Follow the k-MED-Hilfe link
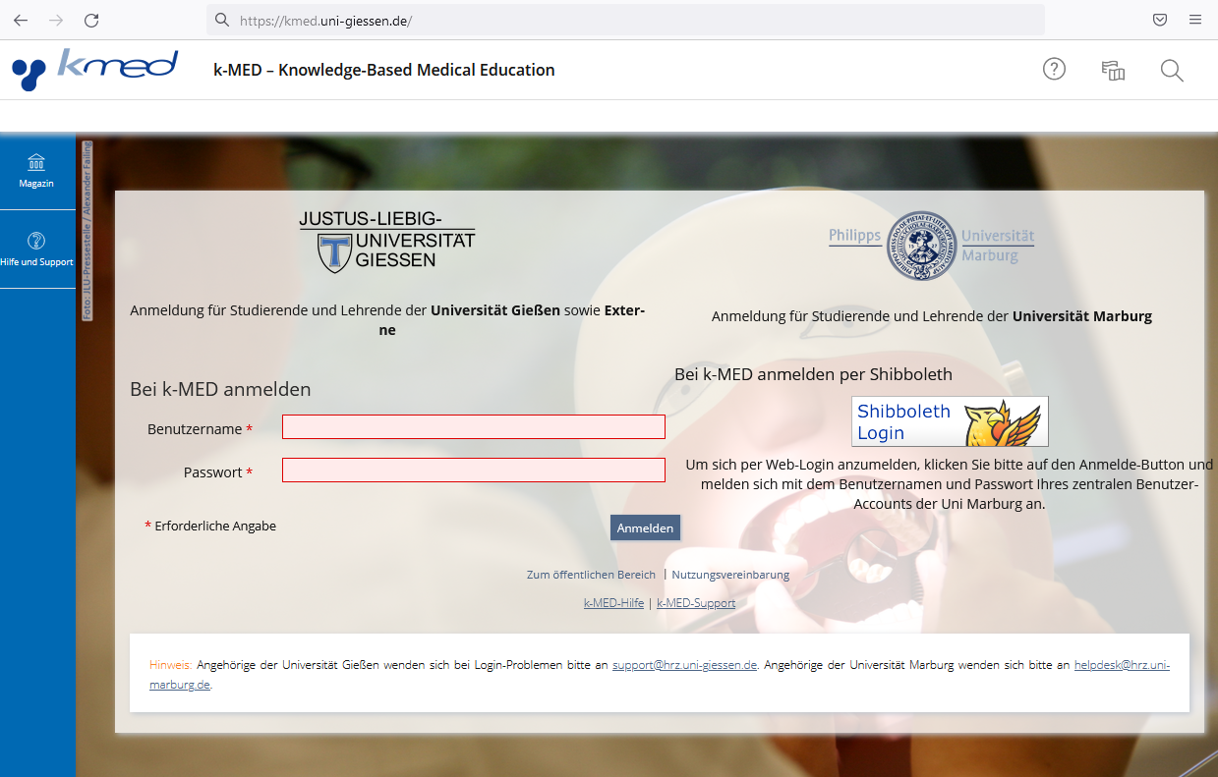The height and width of the screenshot is (777, 1218). pos(613,603)
